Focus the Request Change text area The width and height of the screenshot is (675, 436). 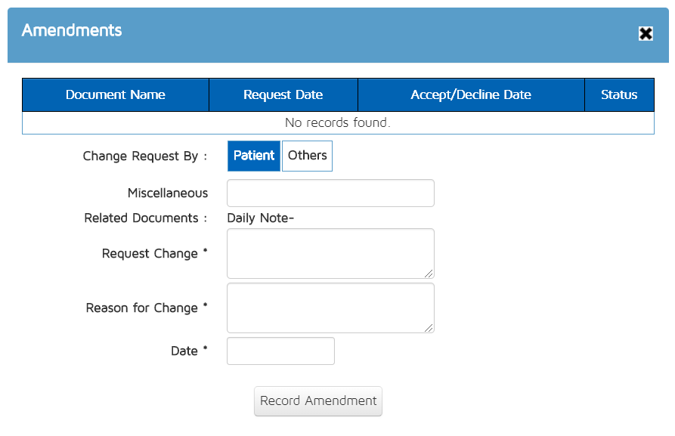pyautogui.click(x=330, y=253)
